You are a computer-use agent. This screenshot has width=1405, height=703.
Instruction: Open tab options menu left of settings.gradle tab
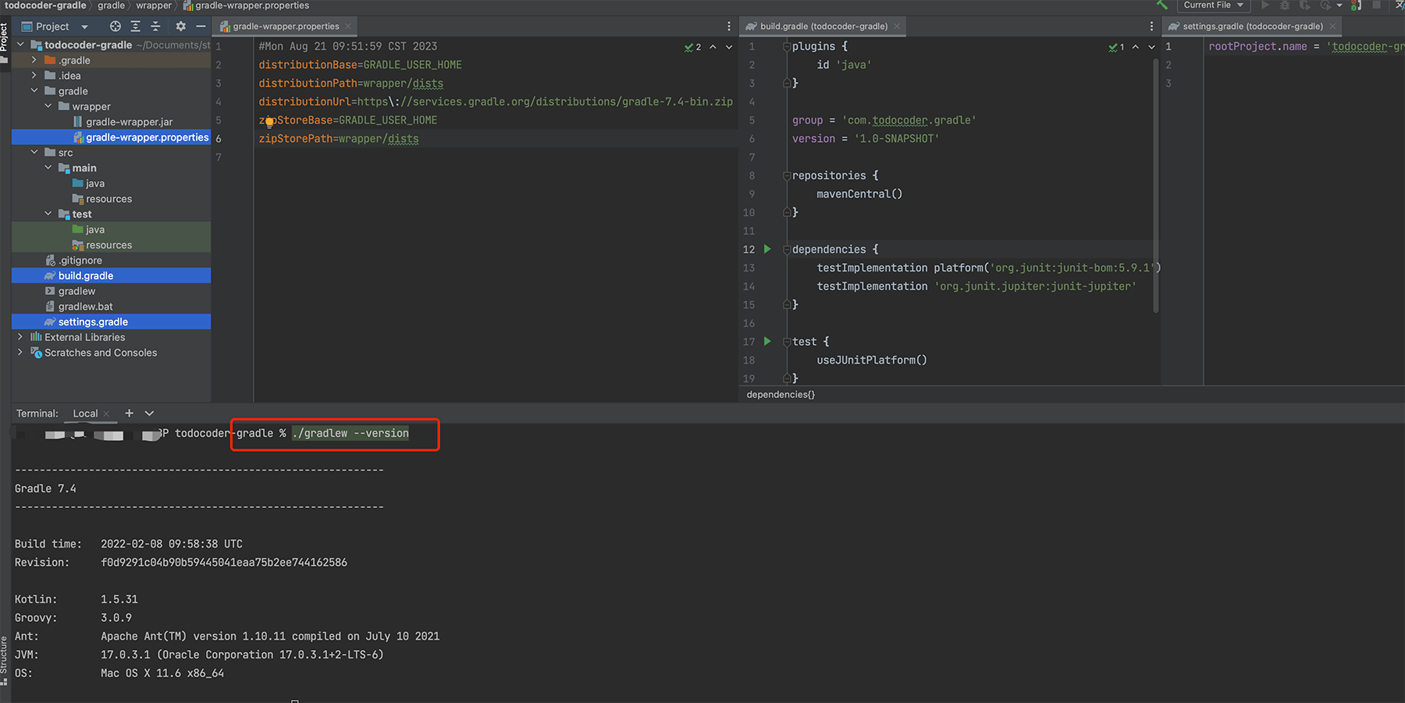point(1151,27)
